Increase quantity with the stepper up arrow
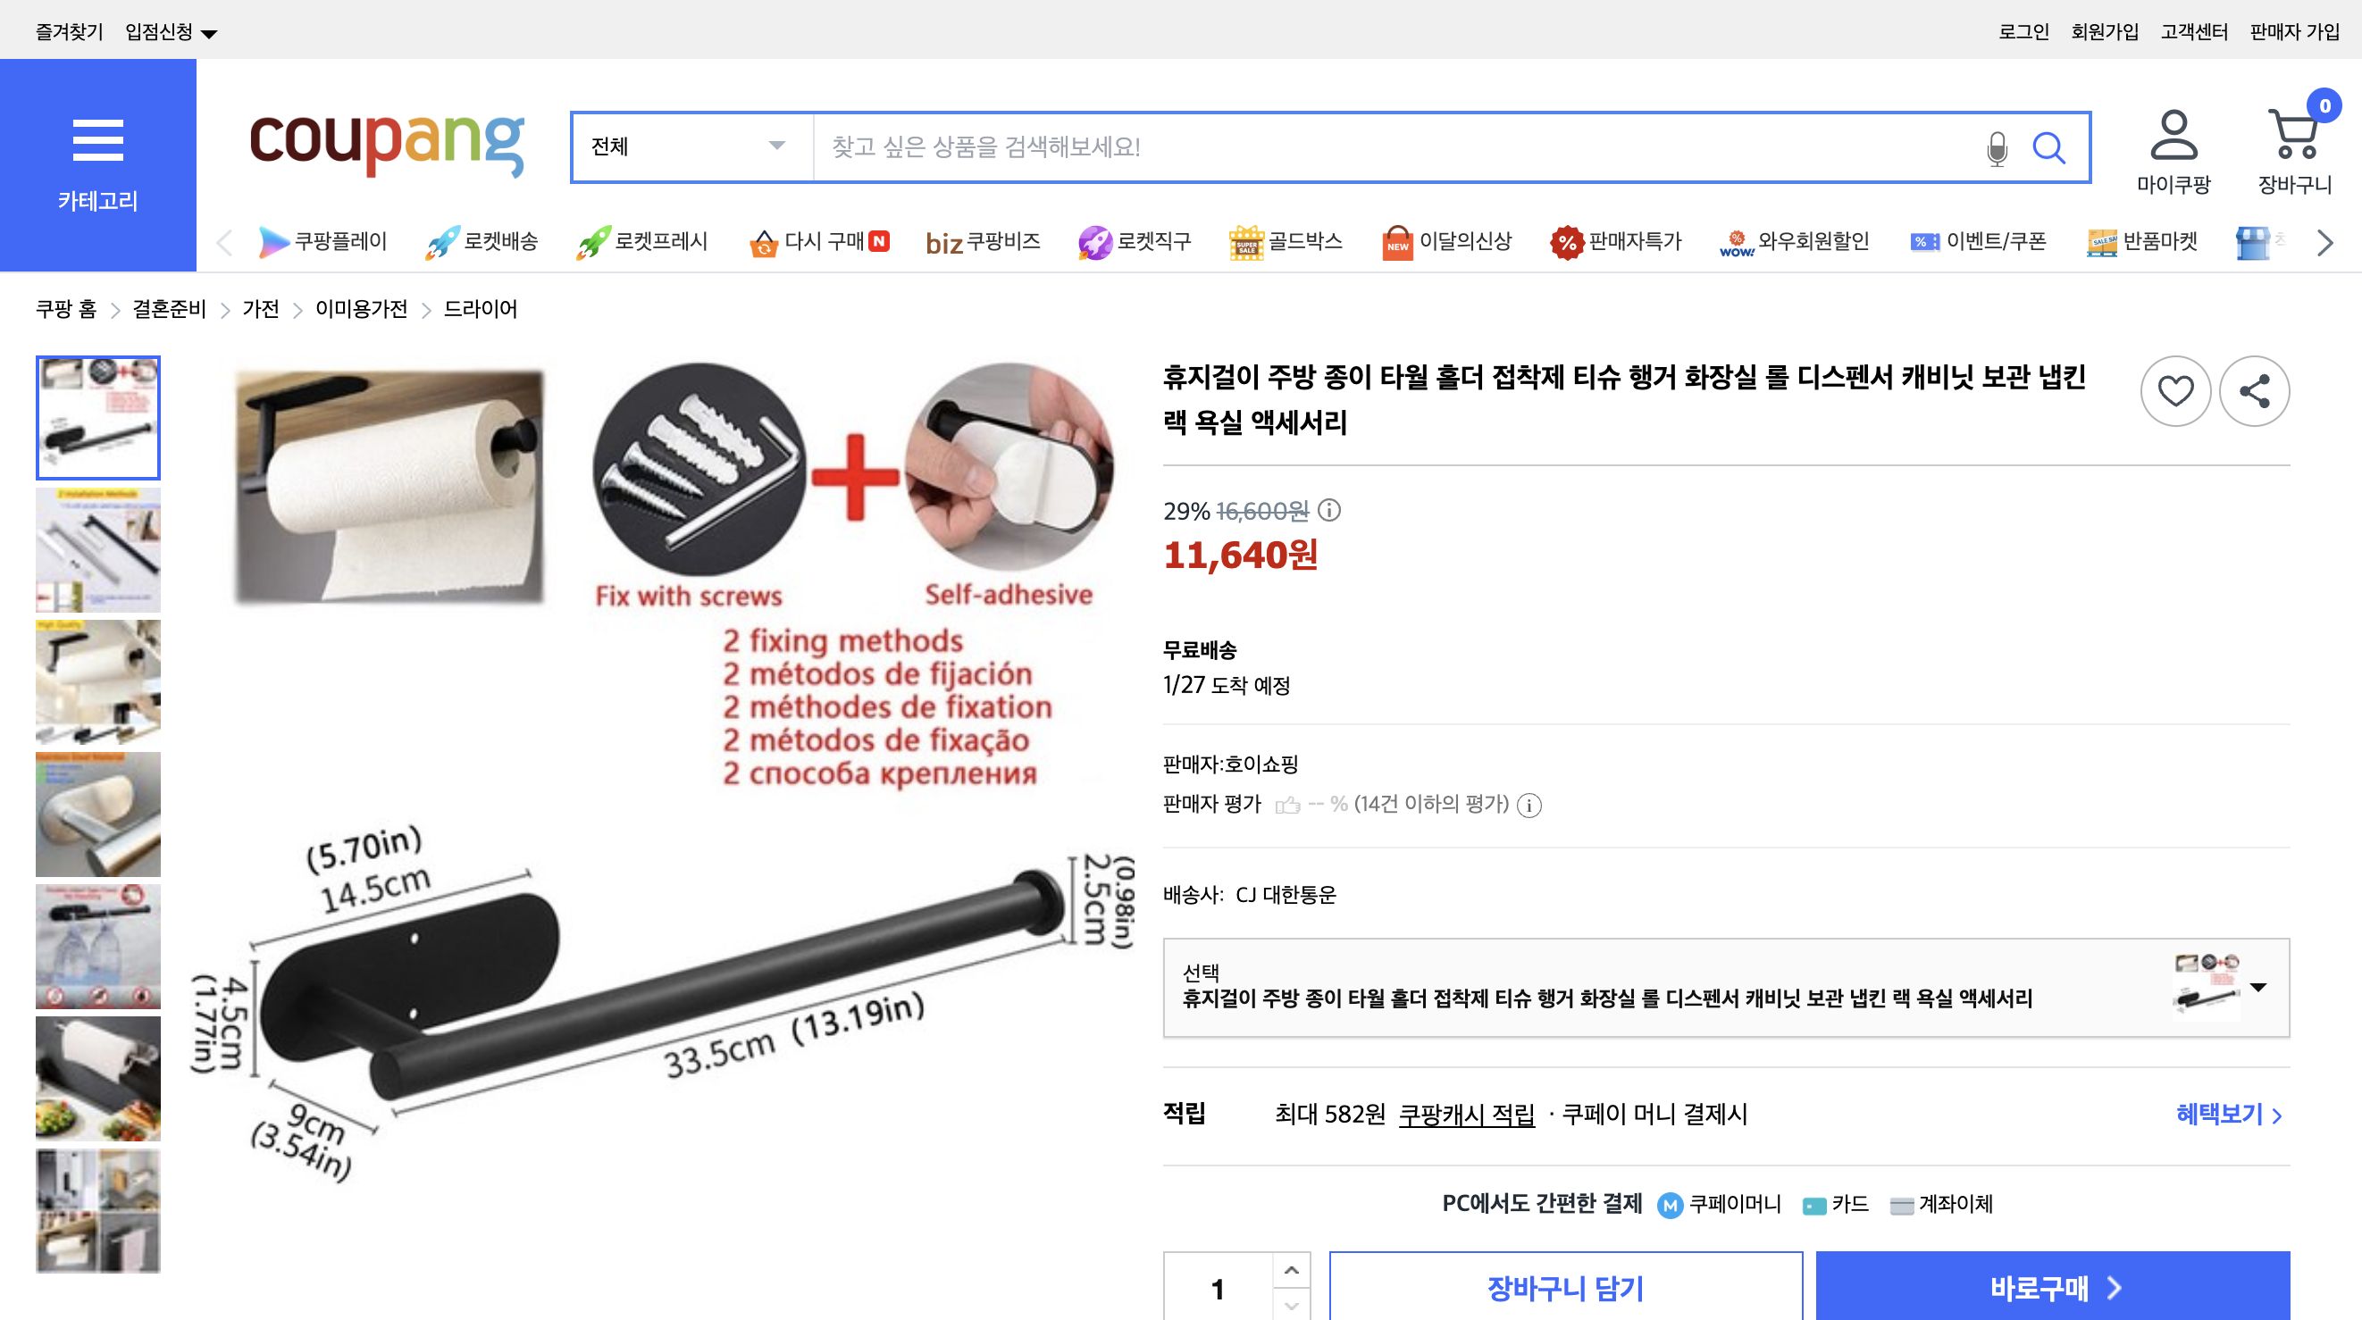Viewport: 2362px width, 1320px height. click(1292, 1272)
